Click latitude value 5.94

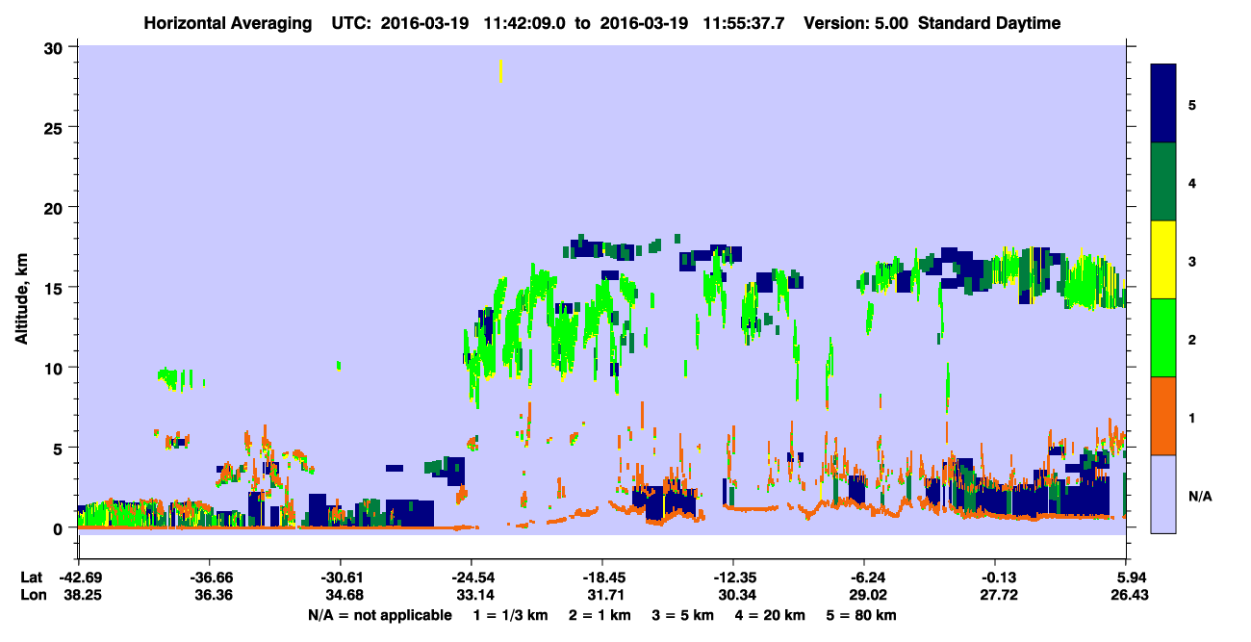(x=1128, y=578)
